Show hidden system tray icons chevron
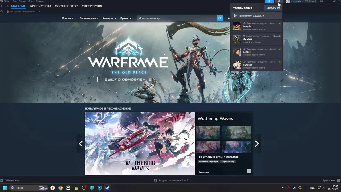Screen dimensions: 341x192 click(283, 188)
